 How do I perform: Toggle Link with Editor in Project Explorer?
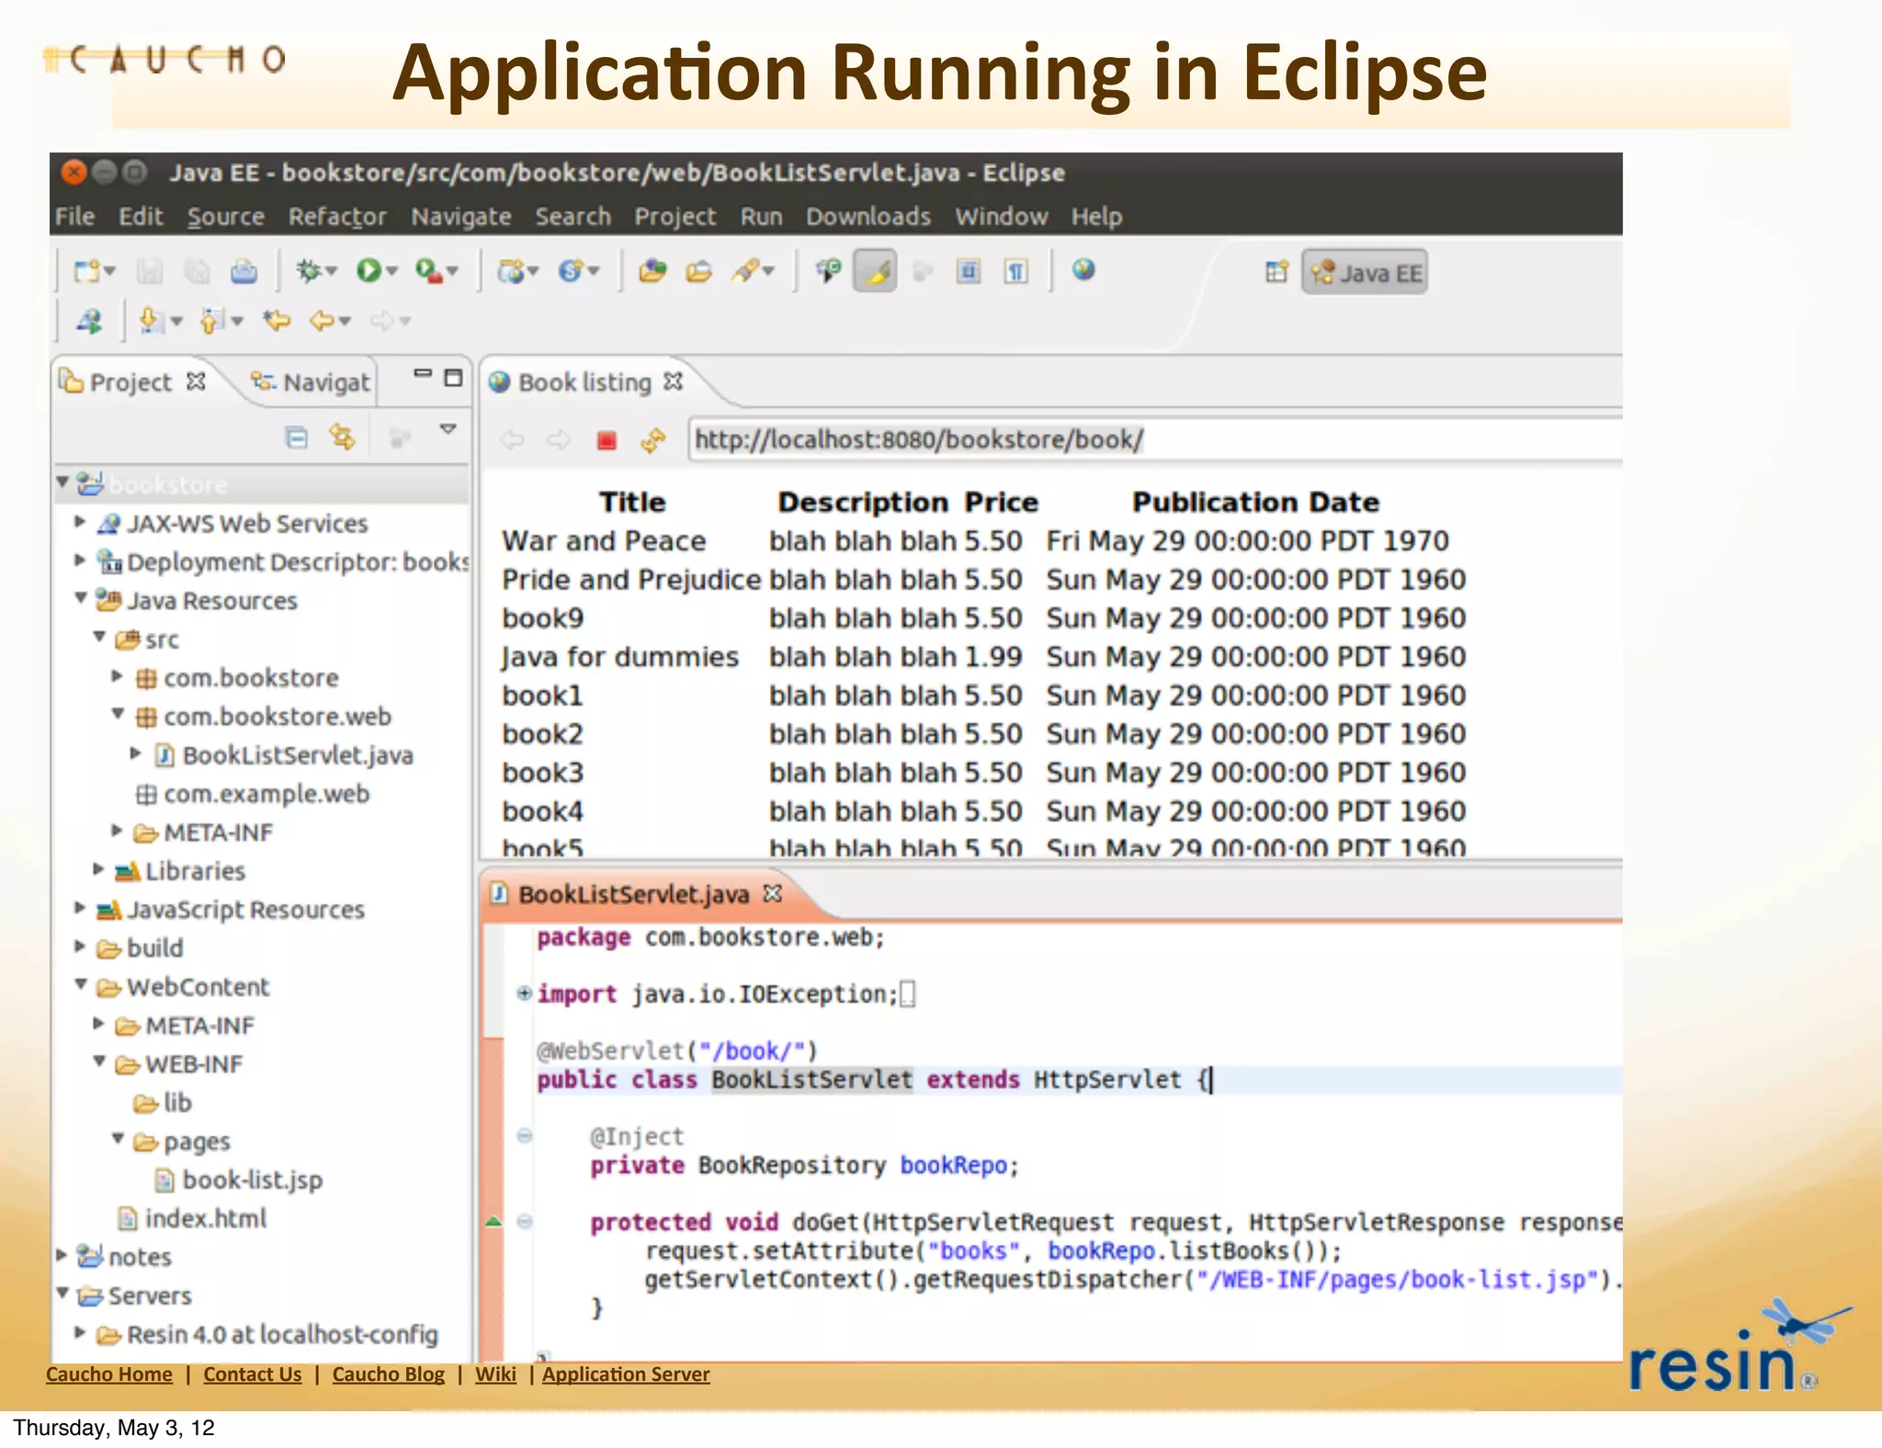(x=343, y=437)
